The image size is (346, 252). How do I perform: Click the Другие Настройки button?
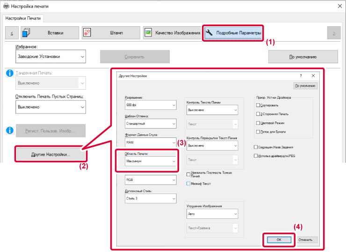pyautogui.click(x=50, y=154)
